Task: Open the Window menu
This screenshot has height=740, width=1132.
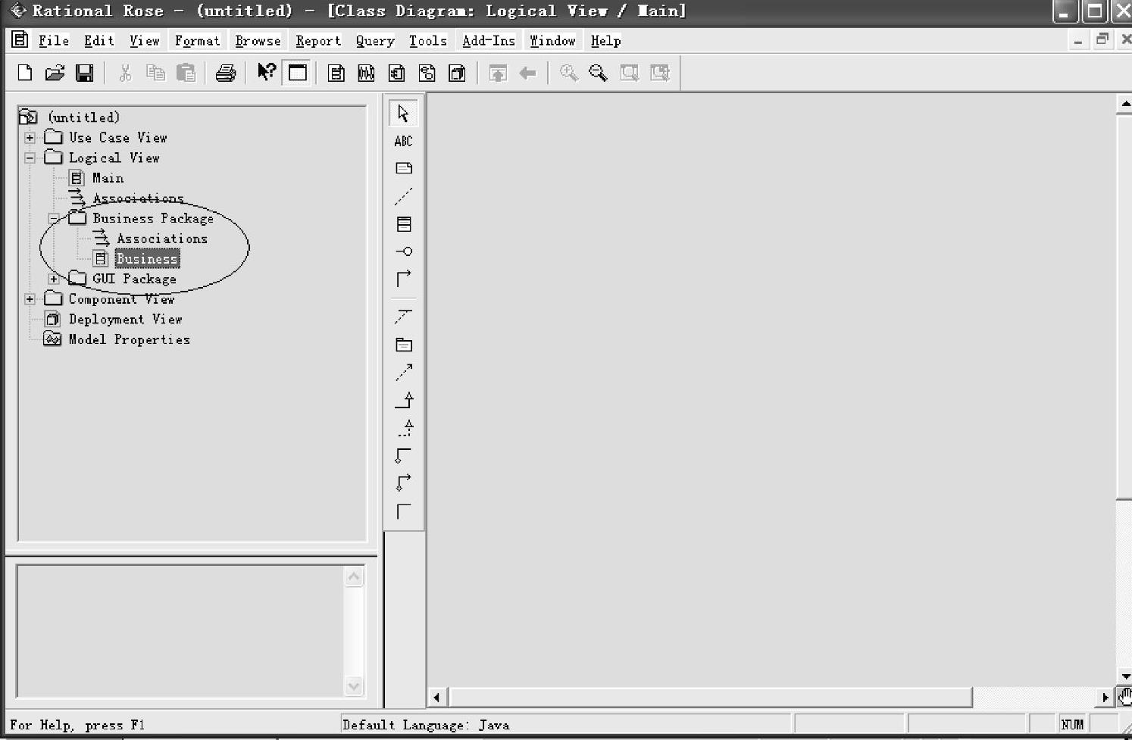Action: coord(552,41)
